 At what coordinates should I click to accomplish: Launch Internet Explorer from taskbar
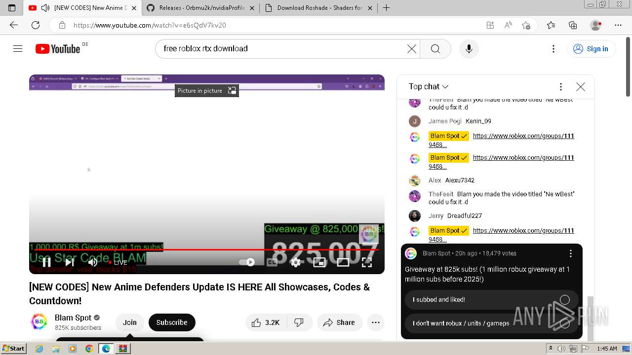[39, 349]
